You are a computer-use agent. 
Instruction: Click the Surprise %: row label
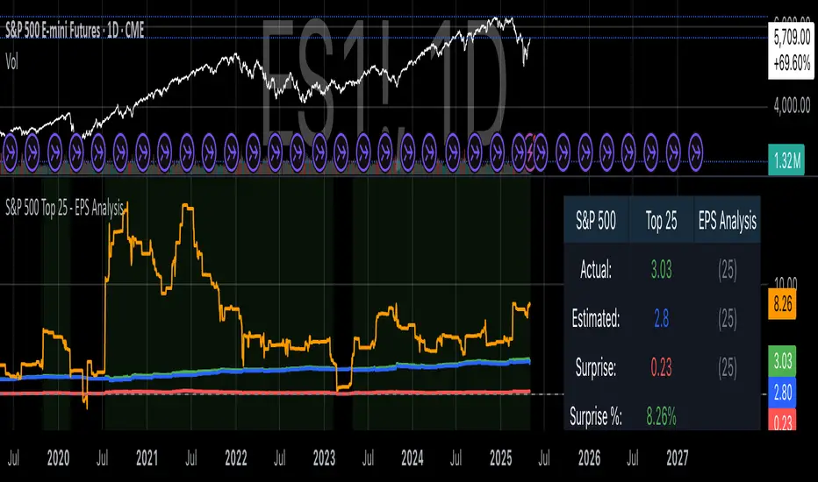click(596, 416)
